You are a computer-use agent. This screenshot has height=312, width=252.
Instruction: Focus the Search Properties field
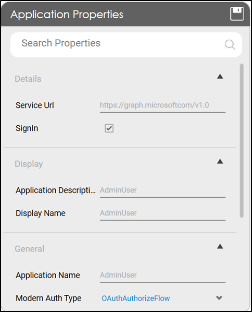pos(126,44)
